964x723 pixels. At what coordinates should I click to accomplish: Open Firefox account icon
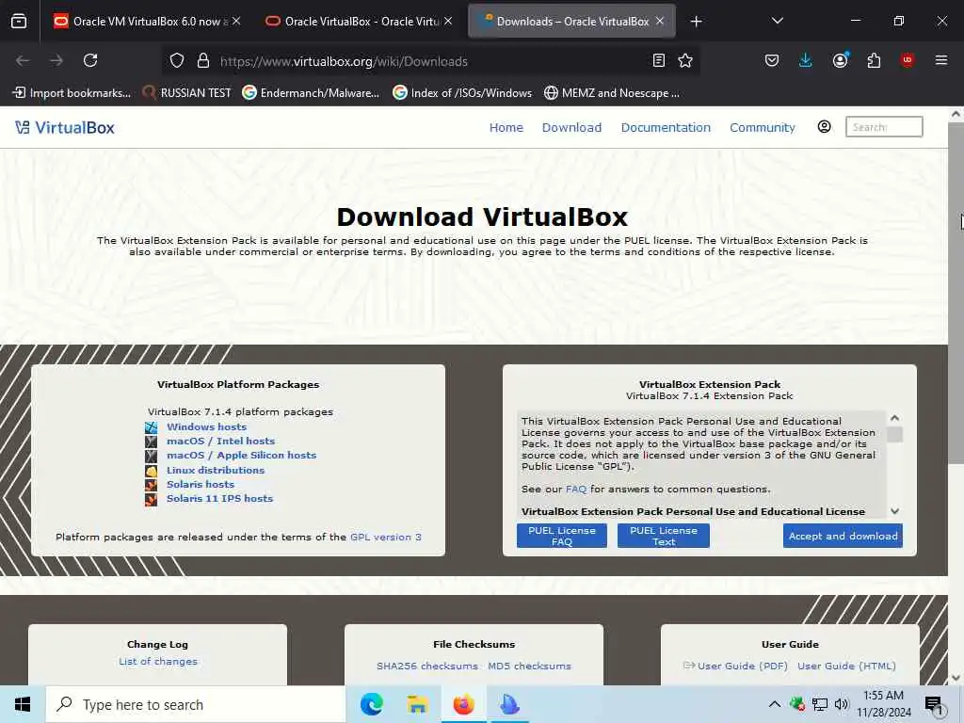pyautogui.click(x=840, y=60)
